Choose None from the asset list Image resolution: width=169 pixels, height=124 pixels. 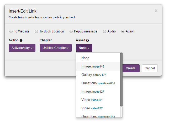[x=85, y=58]
